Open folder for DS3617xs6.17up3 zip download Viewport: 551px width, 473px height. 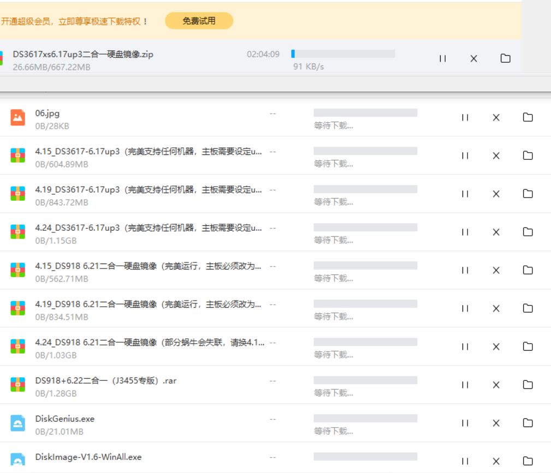click(505, 58)
